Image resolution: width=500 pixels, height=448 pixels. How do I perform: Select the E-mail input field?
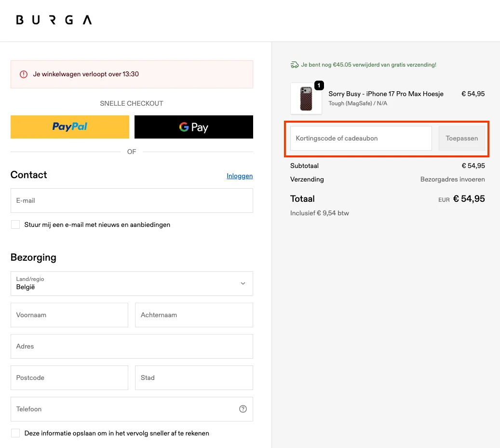click(132, 200)
